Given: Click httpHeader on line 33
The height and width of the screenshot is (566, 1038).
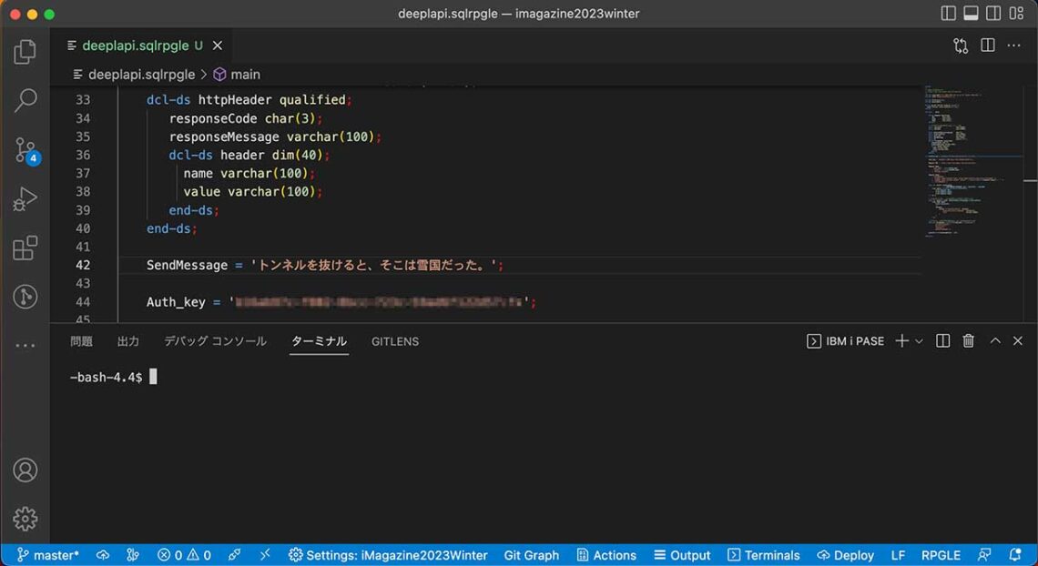Looking at the screenshot, I should pyautogui.click(x=235, y=100).
